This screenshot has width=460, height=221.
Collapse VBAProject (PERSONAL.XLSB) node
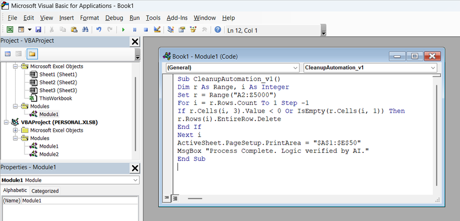click(7, 122)
